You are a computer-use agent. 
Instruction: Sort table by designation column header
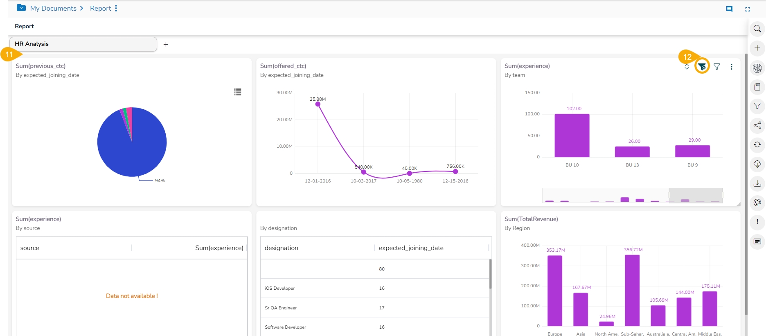pyautogui.click(x=282, y=248)
